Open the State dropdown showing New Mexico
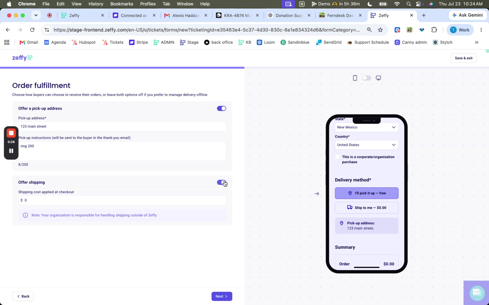 [x=366, y=127]
